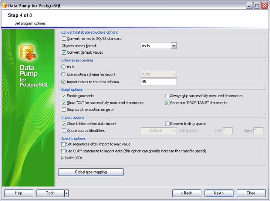Return to previous step with Back
270x201 pixels.
point(187,193)
